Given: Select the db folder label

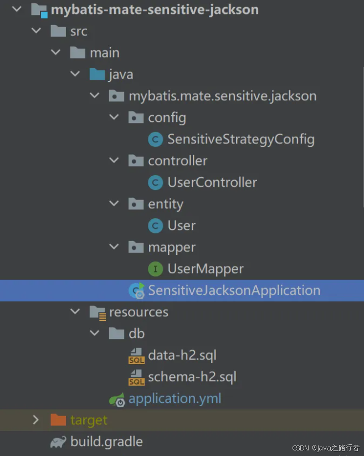Looking at the screenshot, I should (x=137, y=334).
